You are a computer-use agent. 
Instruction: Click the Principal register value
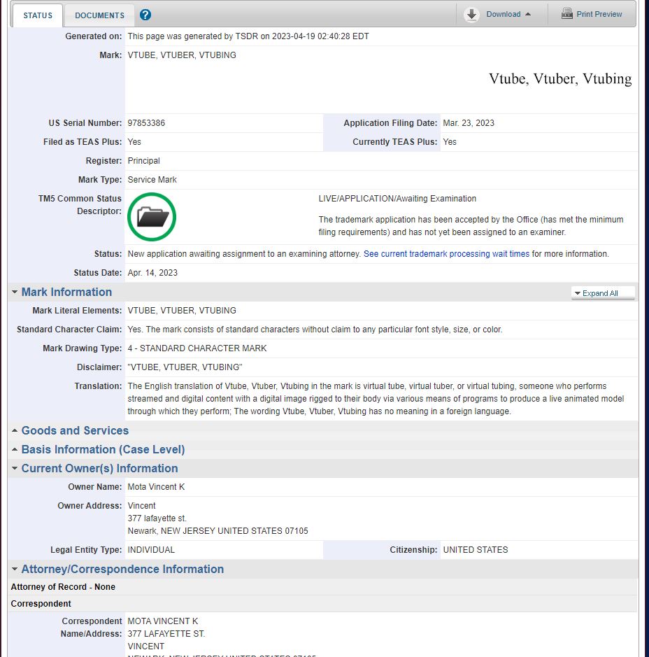point(143,161)
